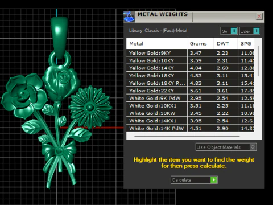Viewport: 273px width, 205px height.
Task: Select the White Gold:10KX1 row
Action: click(x=190, y=106)
